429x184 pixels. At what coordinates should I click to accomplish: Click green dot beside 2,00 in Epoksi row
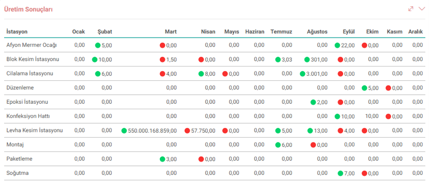click(x=313, y=102)
